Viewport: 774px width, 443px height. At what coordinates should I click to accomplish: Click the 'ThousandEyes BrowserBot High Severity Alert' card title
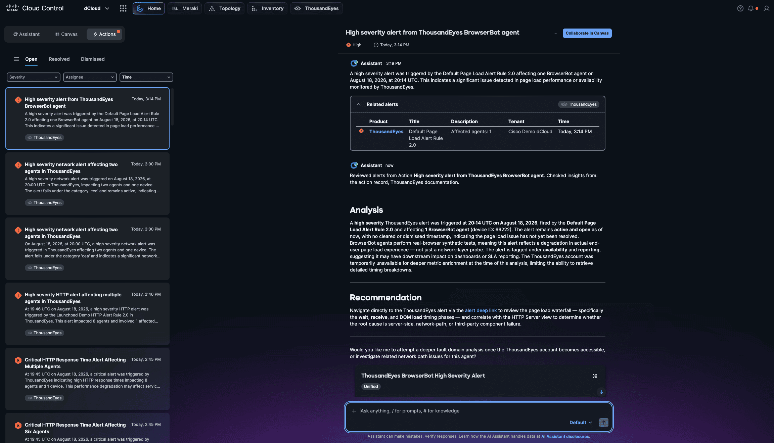click(423, 376)
